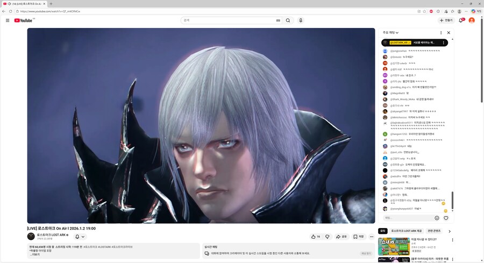
Task: Open the on-screen keyboard icon in search box
Action: coord(278,20)
